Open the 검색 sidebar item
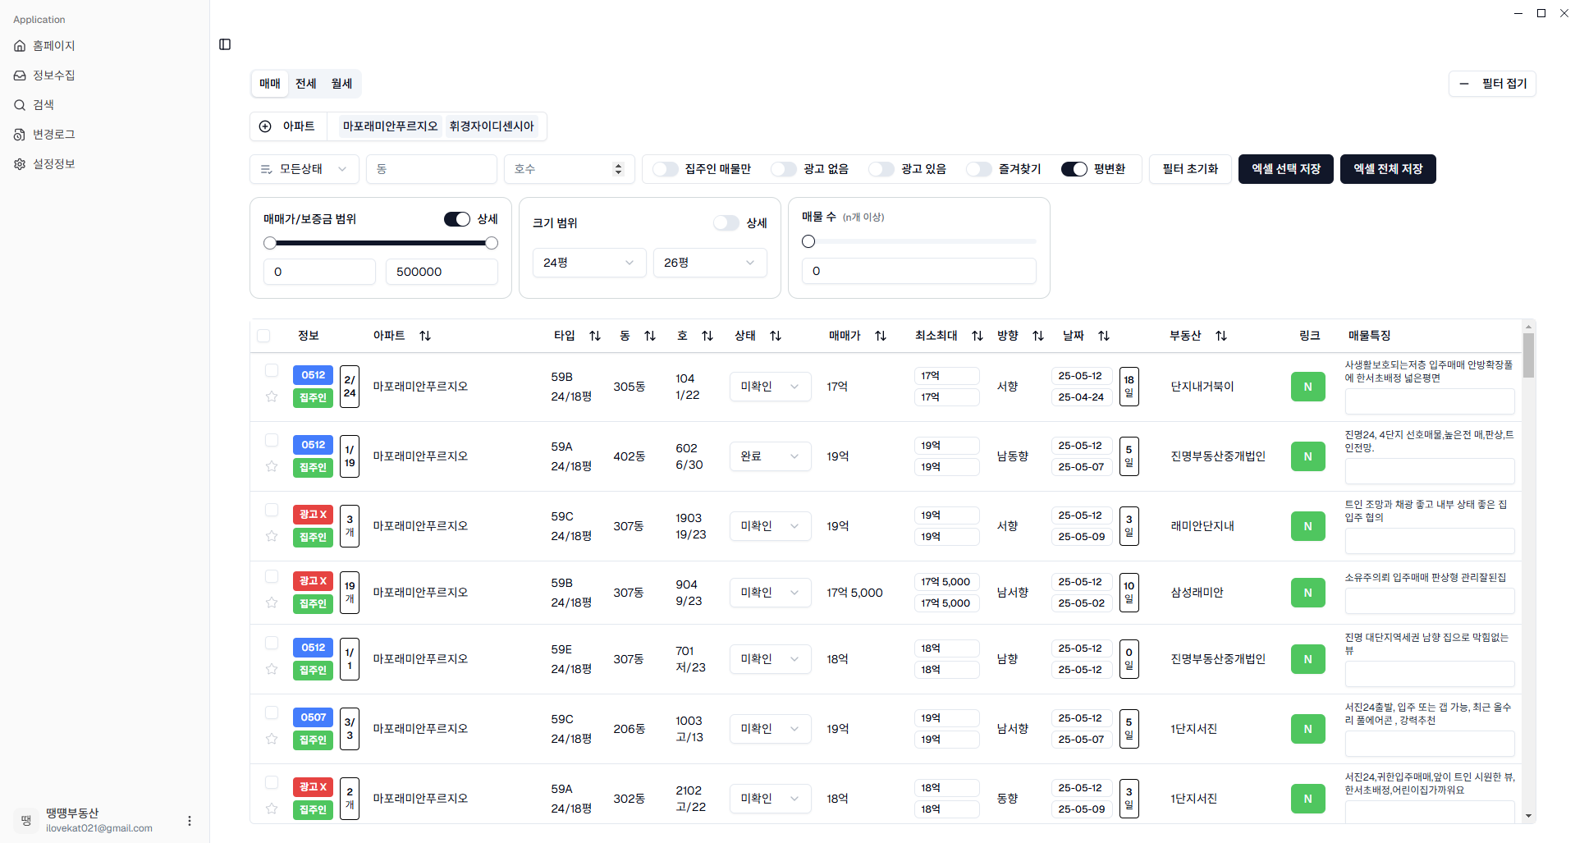 point(104,105)
